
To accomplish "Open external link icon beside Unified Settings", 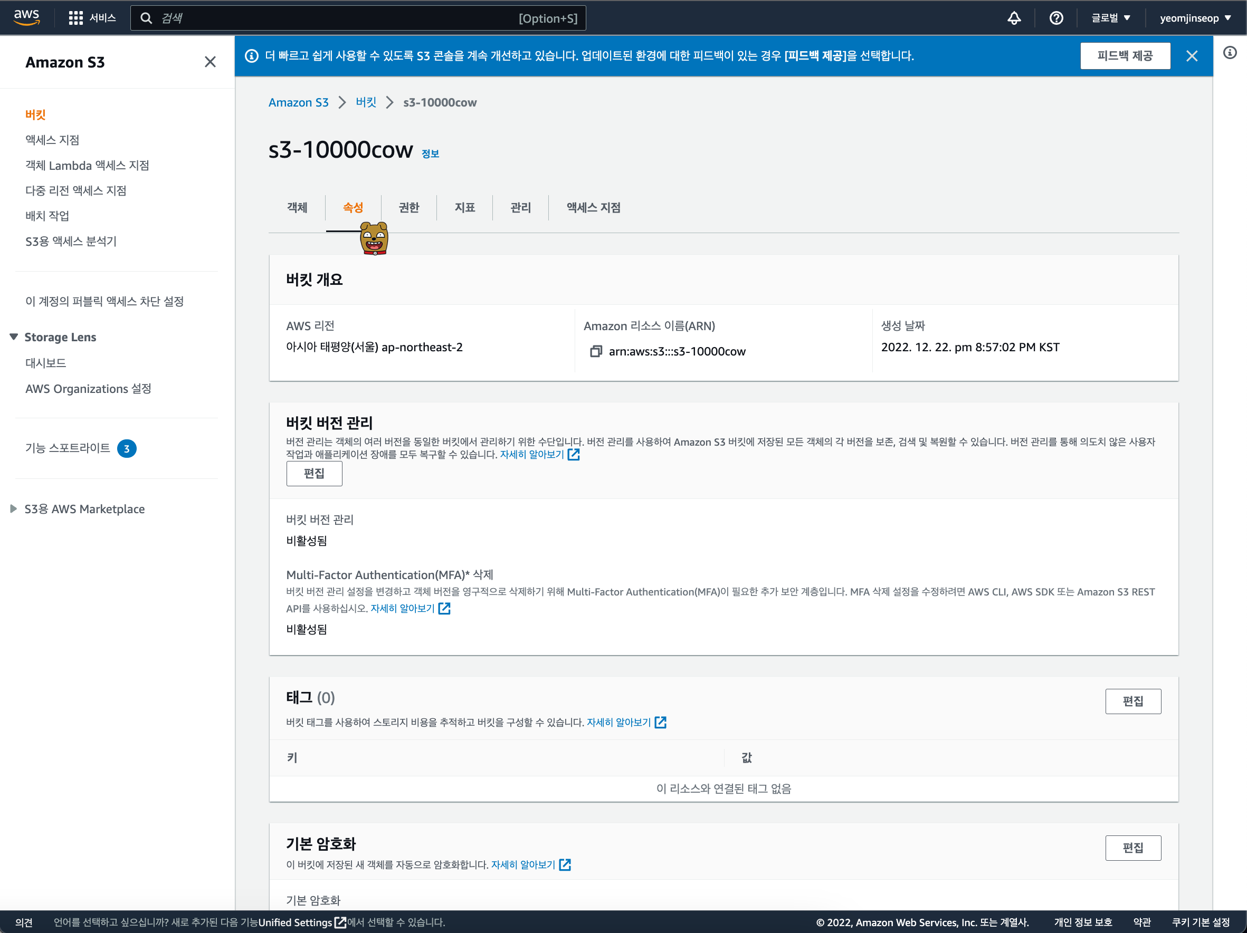I will click(340, 922).
